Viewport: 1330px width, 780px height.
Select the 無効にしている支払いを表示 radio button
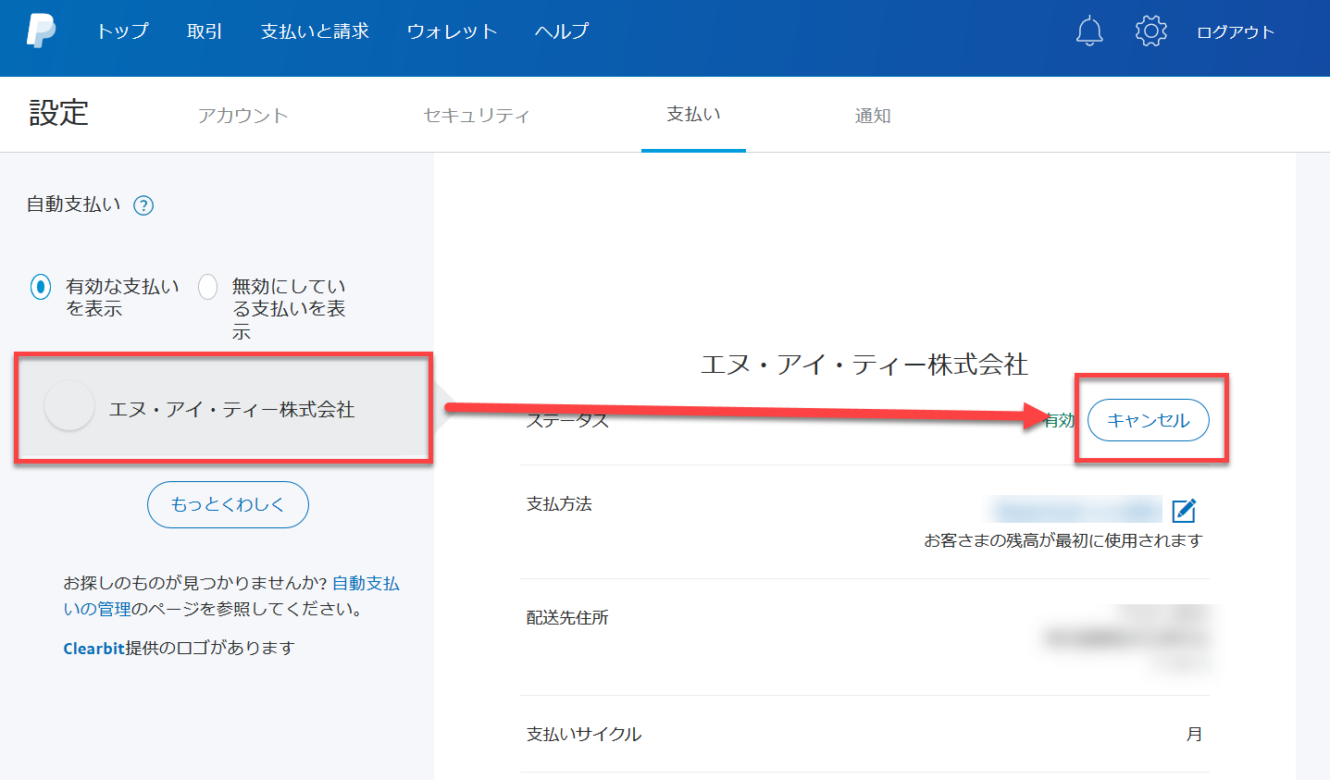coord(208,287)
